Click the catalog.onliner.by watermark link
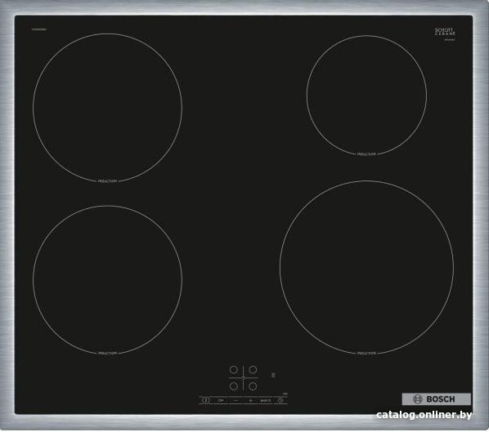Viewport: 489px width, 432px height. [x=424, y=415]
